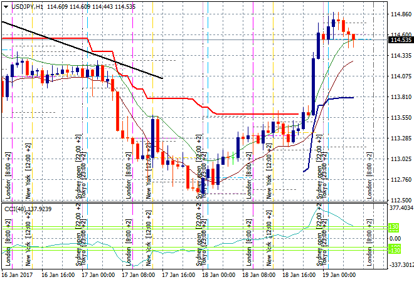
Task: Click the 19 Jan 00:00 time label
Action: tap(339, 275)
